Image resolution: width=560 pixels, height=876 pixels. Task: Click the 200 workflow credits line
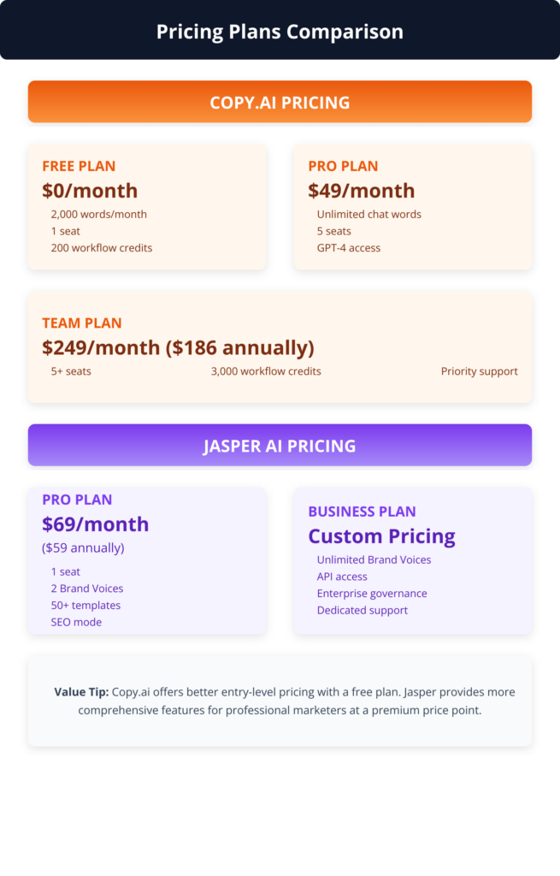click(x=101, y=248)
